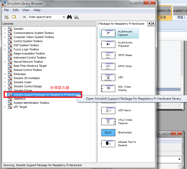This screenshot has height=169, width=187.
Task: Expand the Communications System Toolbox node
Action: [5, 33]
